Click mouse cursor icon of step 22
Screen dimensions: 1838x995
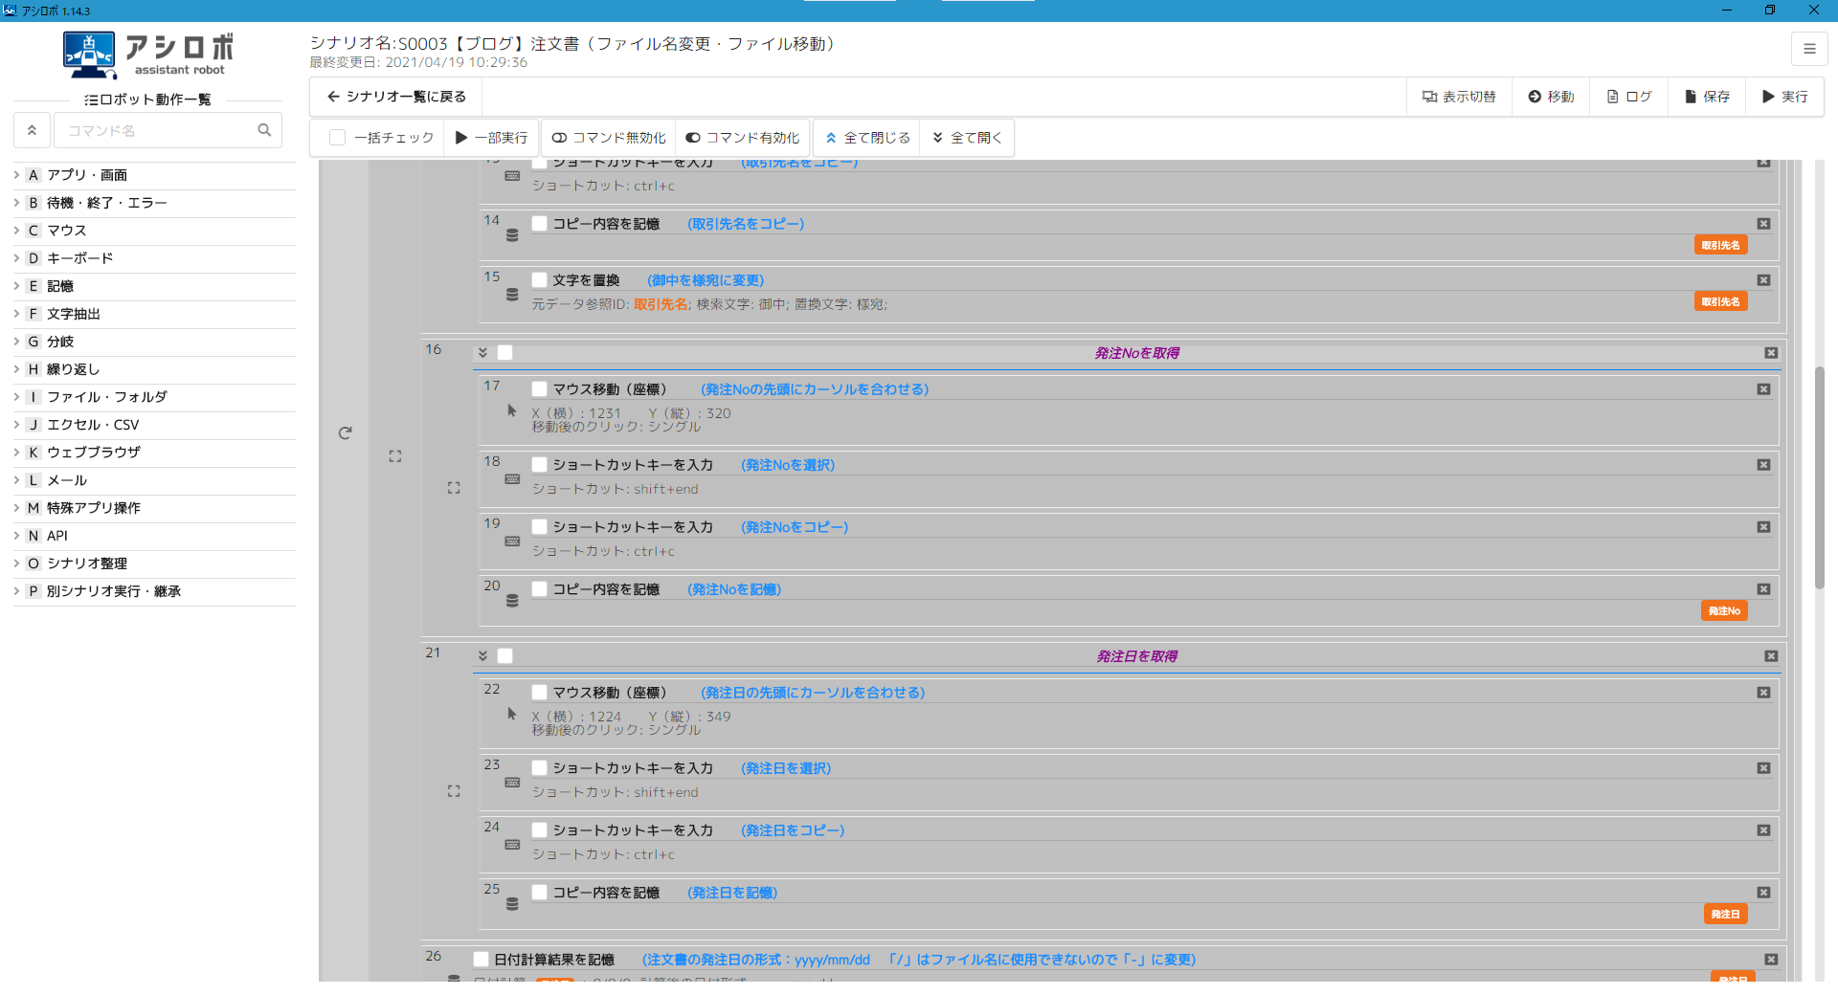(x=512, y=714)
